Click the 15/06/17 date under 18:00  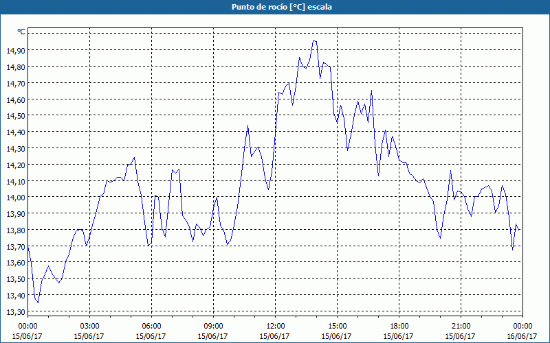(x=398, y=336)
